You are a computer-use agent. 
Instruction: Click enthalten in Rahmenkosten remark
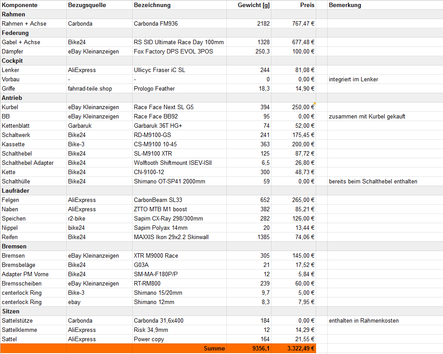tap(385, 321)
